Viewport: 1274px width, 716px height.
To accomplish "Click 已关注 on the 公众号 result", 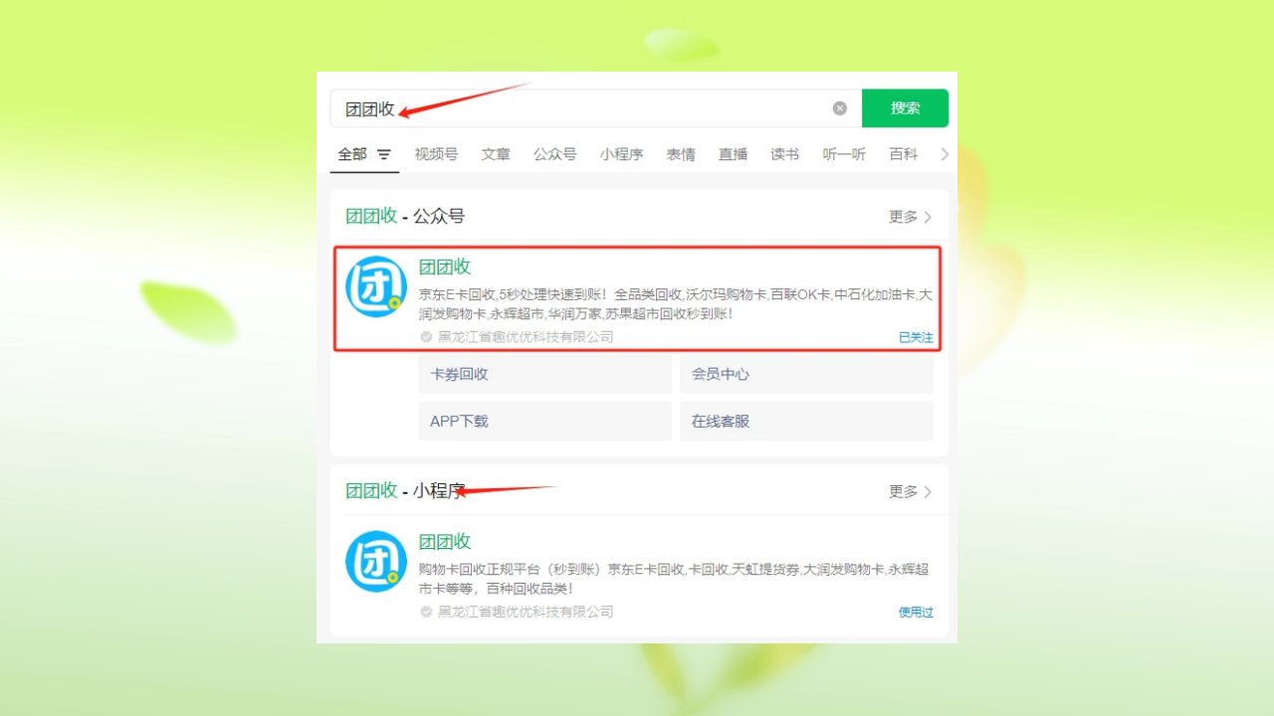I will (916, 337).
